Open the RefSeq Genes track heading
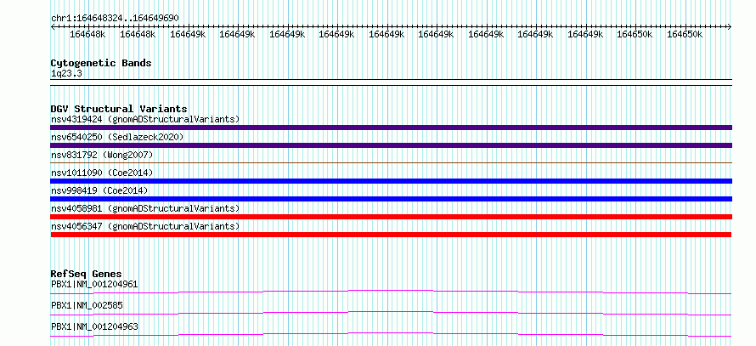This screenshot has height=346, width=756. click(x=87, y=274)
